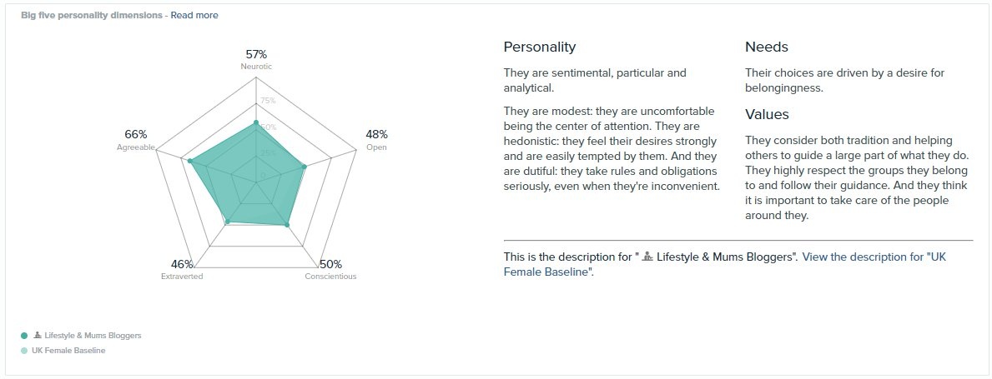Select the Extraverted data point on radar

[x=228, y=222]
